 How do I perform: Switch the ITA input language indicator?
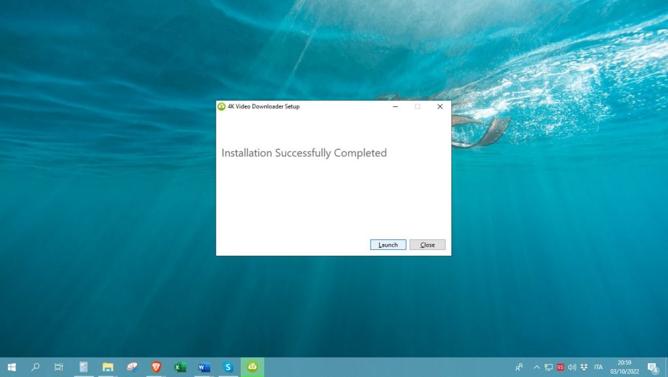pos(598,367)
